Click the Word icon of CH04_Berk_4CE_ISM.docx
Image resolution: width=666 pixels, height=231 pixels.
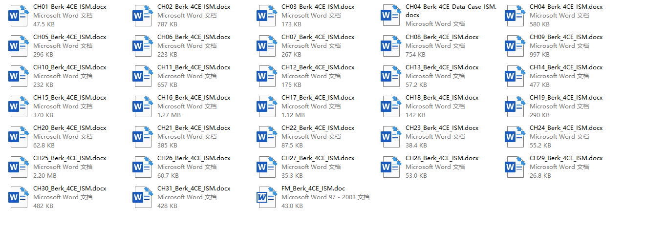coord(516,16)
